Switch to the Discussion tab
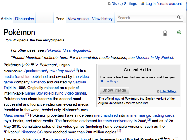The width and height of the screenshot is (187, 140). pyautogui.click(x=25, y=19)
